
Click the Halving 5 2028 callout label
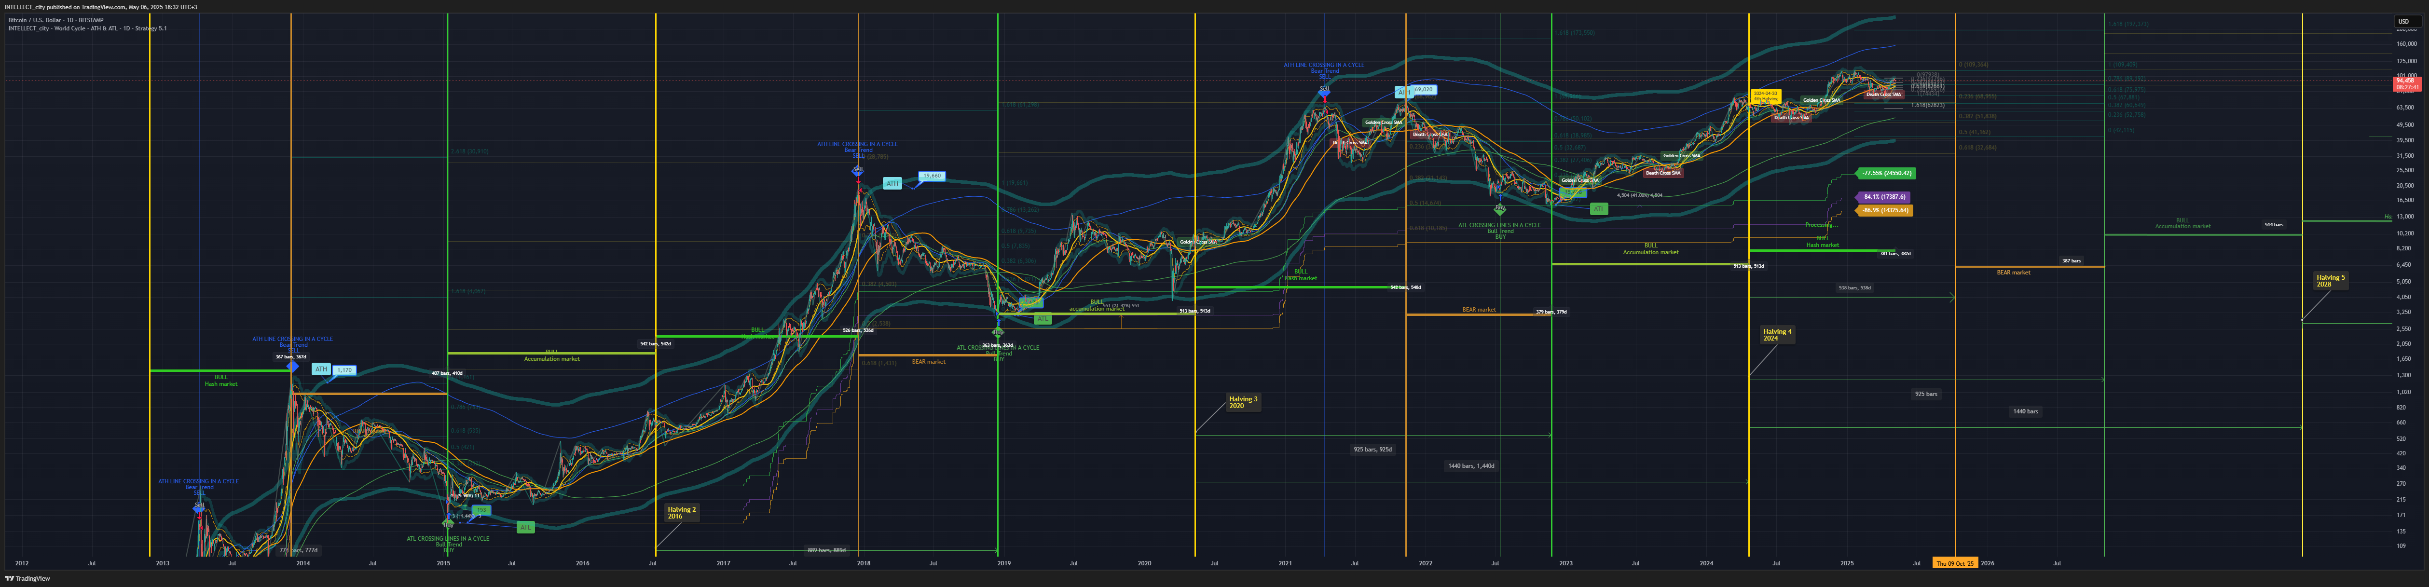2330,281
